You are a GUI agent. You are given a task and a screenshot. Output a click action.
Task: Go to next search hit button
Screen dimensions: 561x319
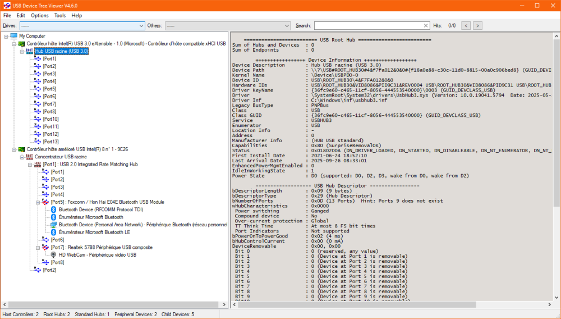[x=477, y=25]
